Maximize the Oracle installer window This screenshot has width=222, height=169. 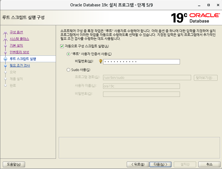[209, 5]
